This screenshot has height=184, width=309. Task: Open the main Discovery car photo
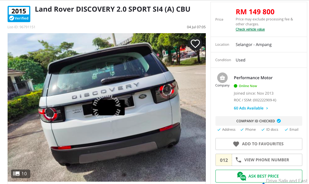[107, 107]
